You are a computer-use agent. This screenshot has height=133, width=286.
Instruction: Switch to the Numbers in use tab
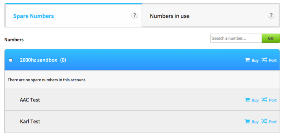click(210, 16)
